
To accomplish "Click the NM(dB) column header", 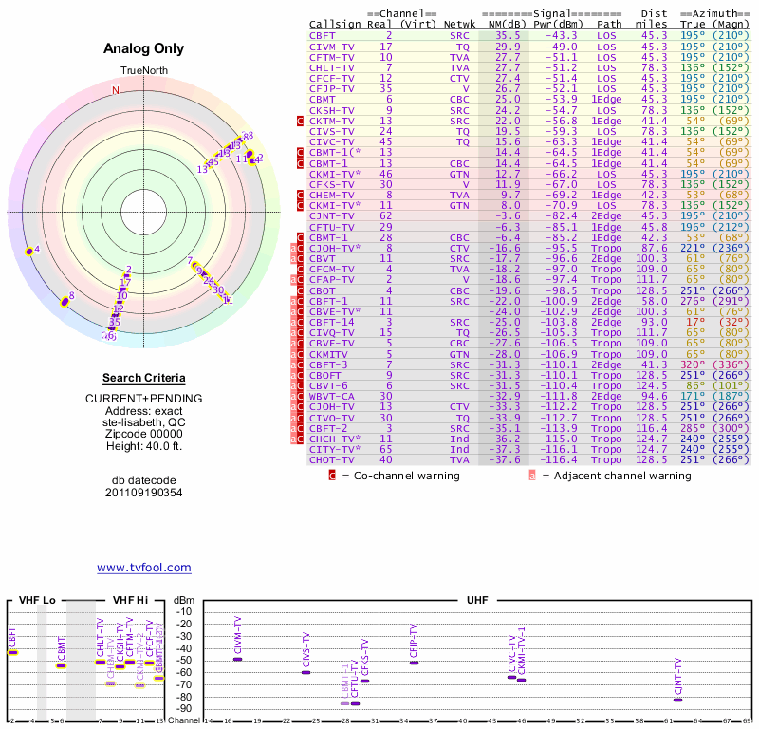I will (x=500, y=25).
